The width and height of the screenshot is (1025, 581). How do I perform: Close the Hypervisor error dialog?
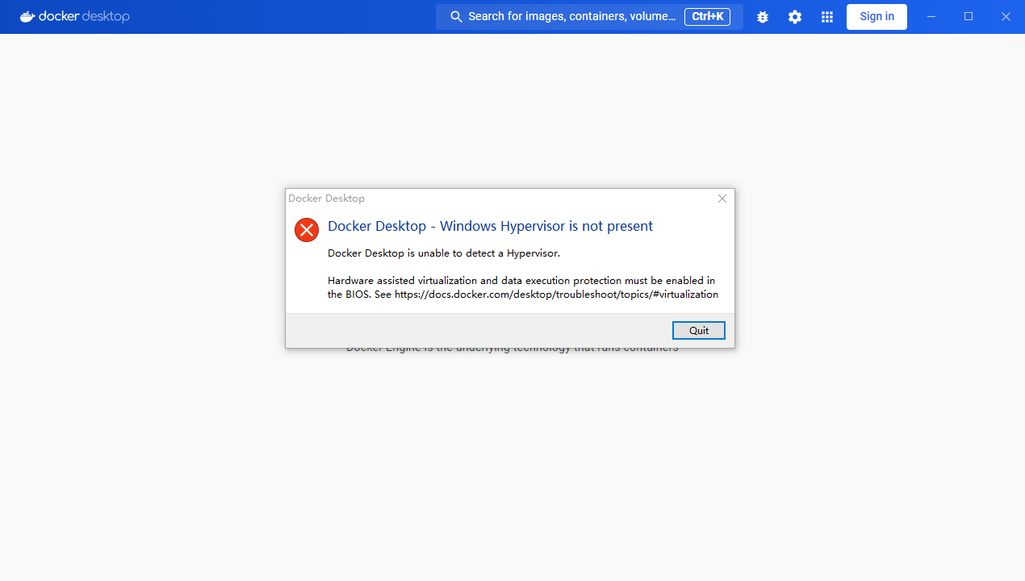(x=722, y=199)
